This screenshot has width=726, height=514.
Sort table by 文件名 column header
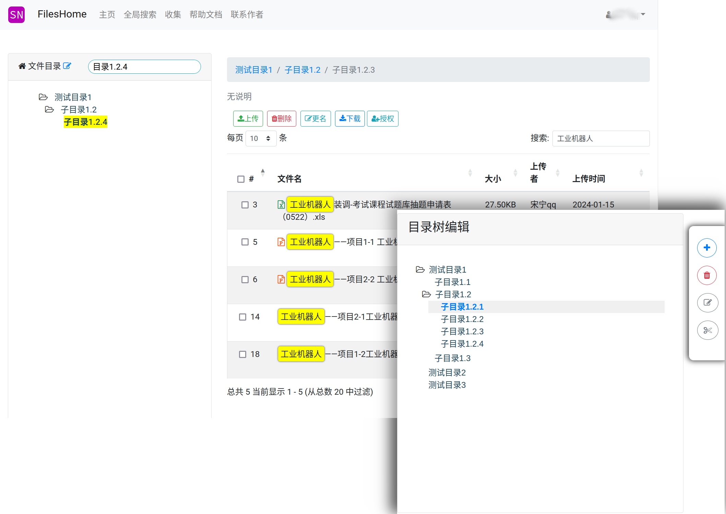(x=289, y=179)
